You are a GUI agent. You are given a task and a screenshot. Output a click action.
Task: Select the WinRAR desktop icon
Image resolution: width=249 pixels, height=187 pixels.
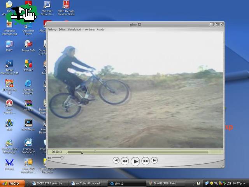28,105
